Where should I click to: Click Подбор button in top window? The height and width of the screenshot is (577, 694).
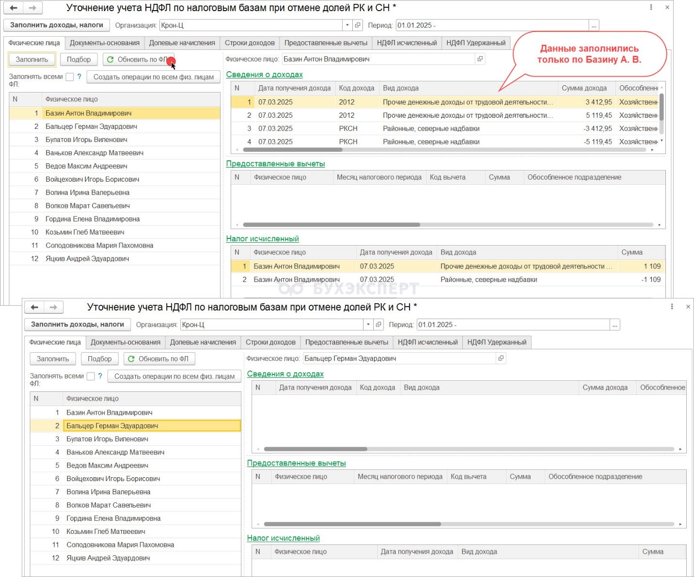(79, 59)
